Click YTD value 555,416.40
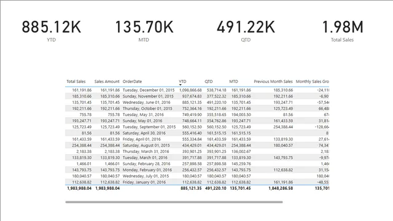 pyautogui.click(x=192, y=133)
